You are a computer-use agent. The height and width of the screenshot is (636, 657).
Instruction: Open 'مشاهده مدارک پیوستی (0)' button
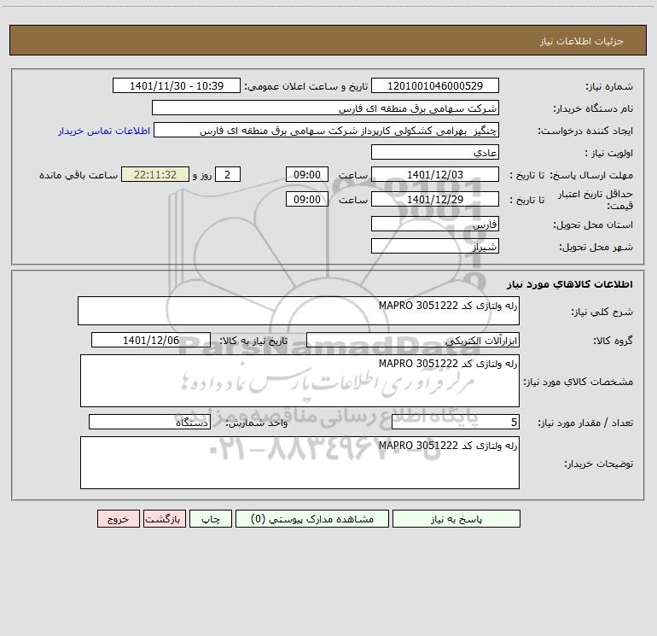[312, 519]
